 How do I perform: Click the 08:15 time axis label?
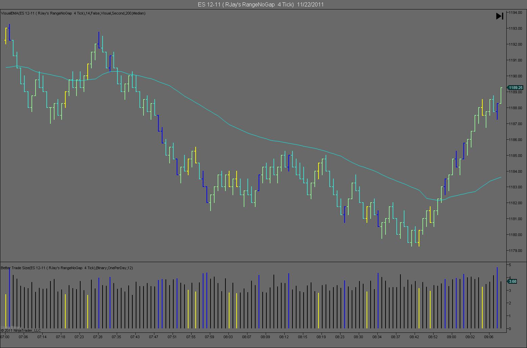(x=303, y=337)
